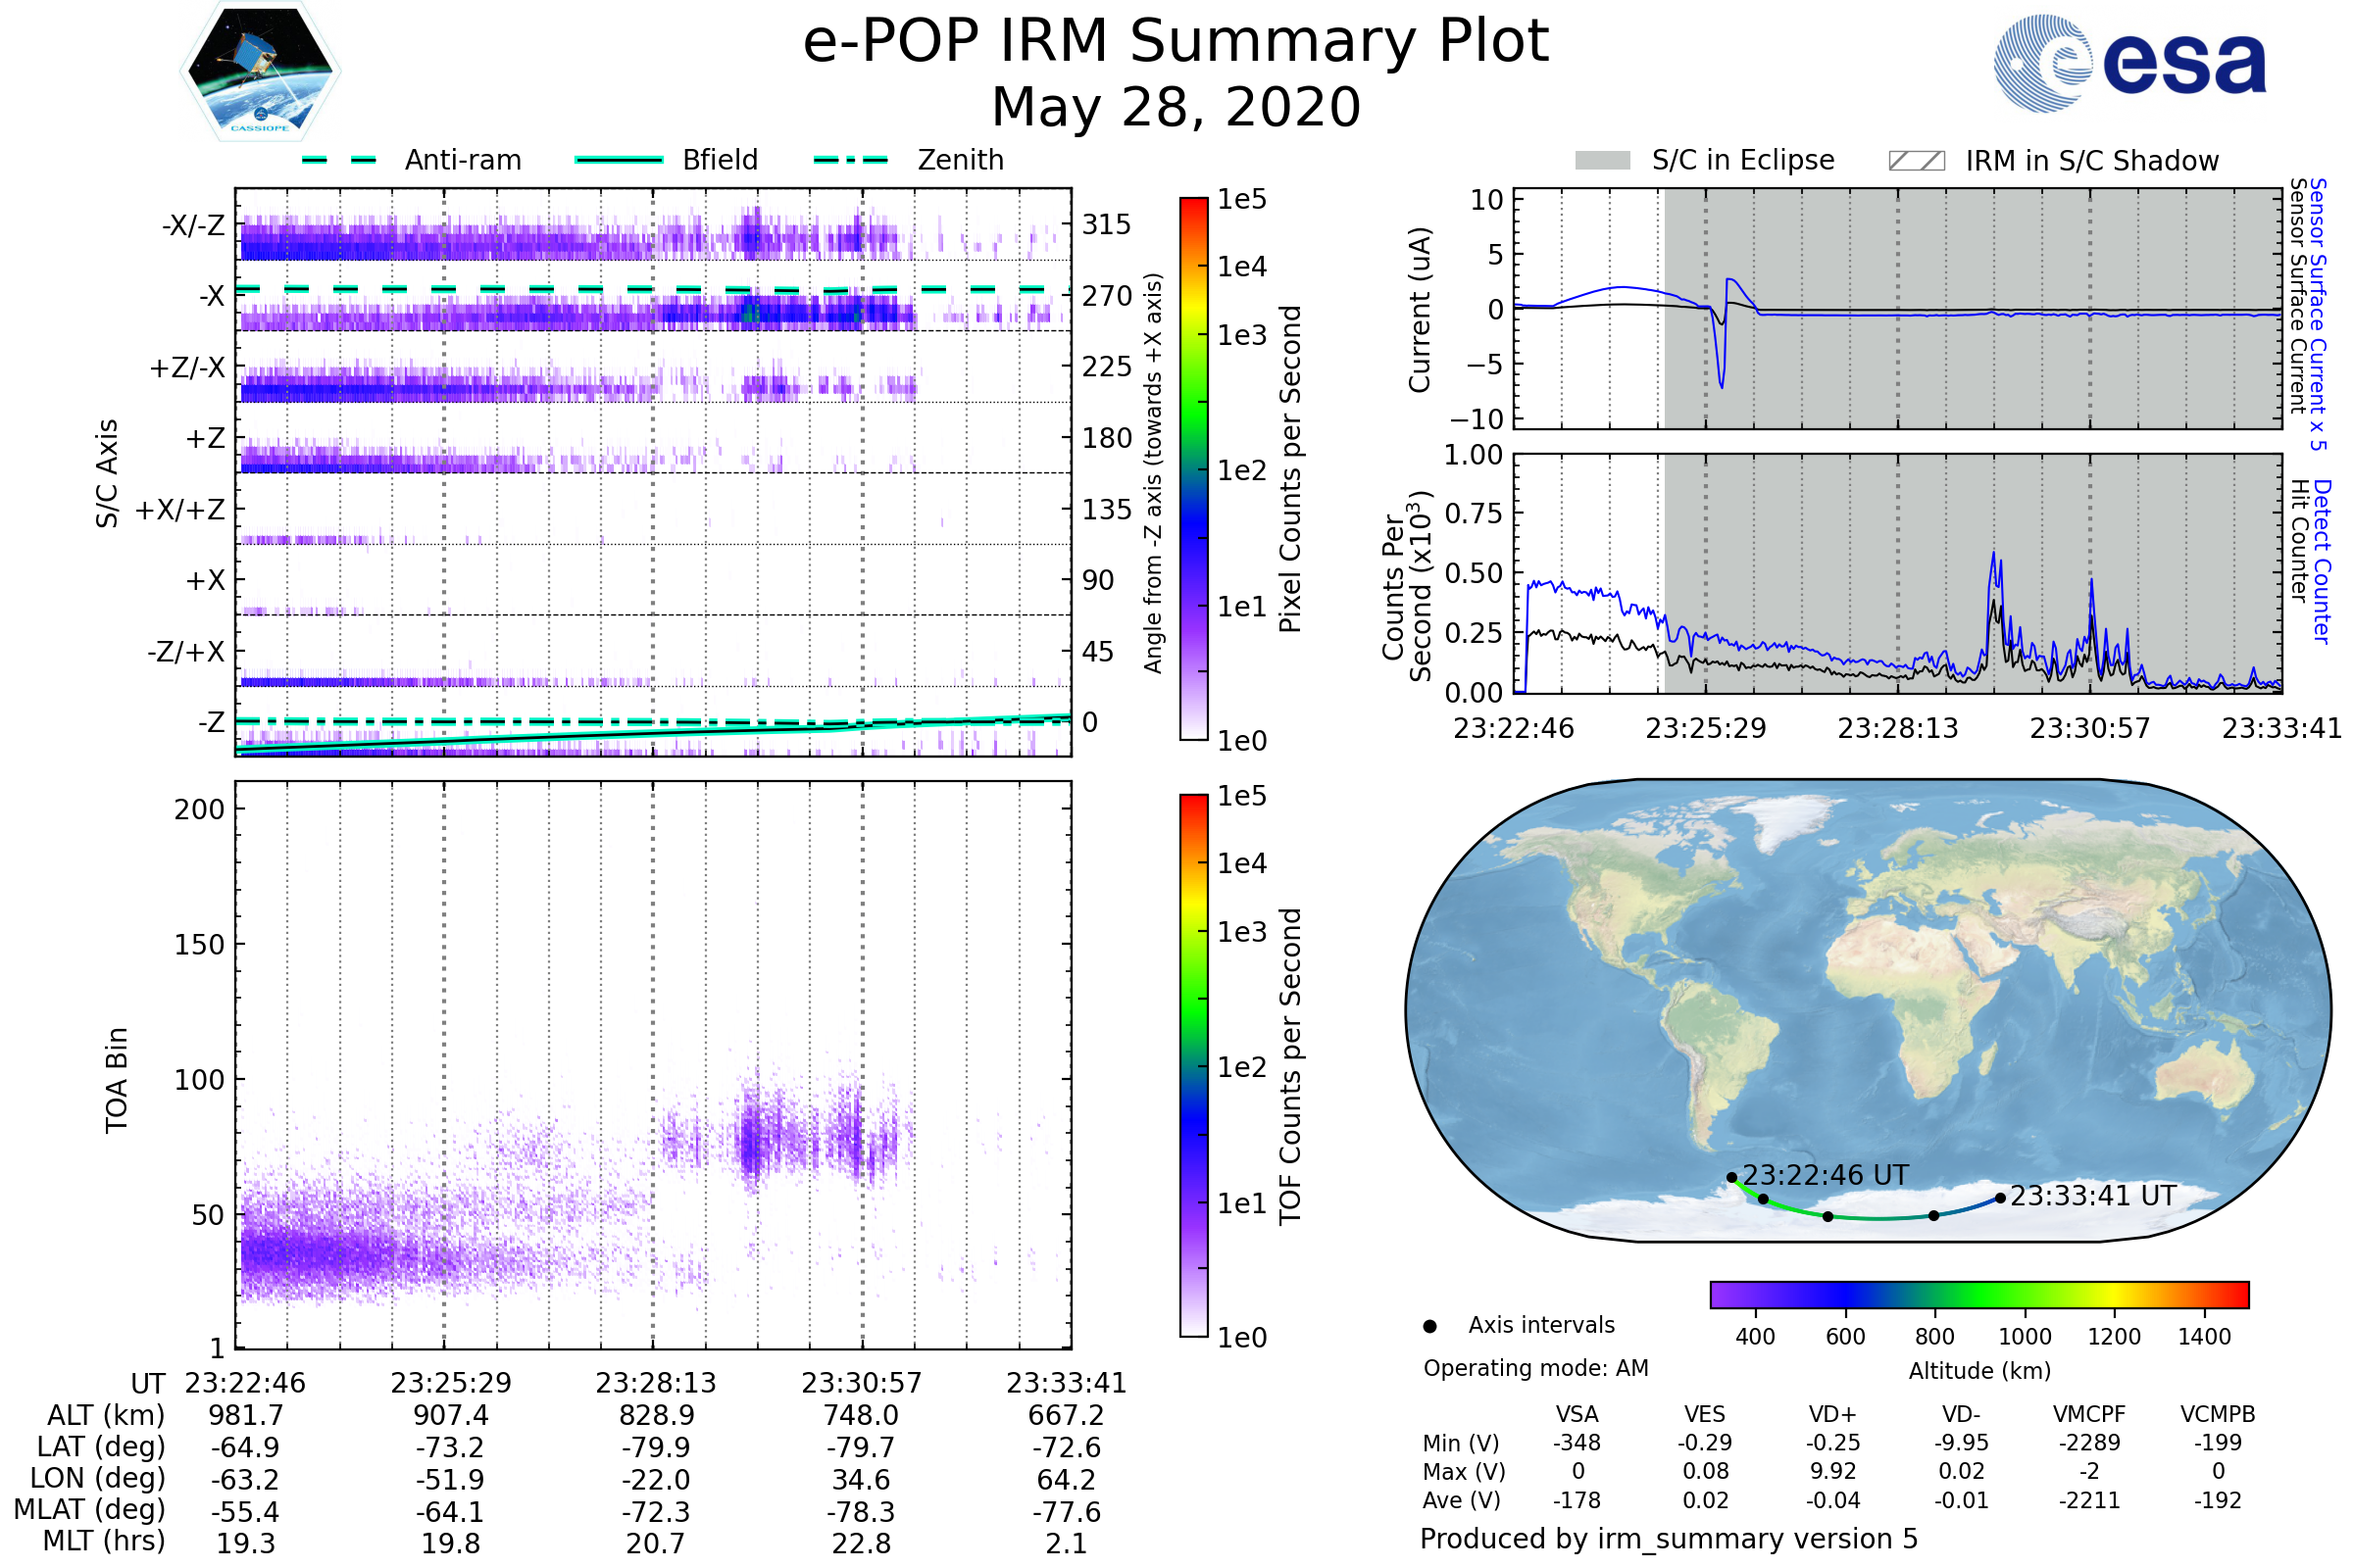
Task: Click the 23:33:41 UT map end point
Action: [x=2000, y=1198]
